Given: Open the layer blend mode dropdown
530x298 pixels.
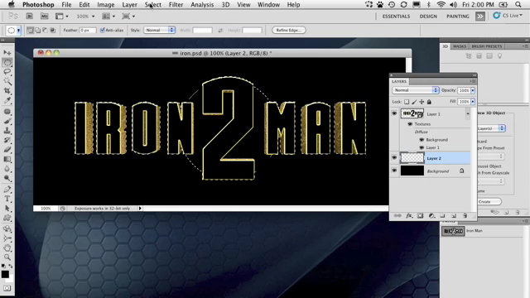Looking at the screenshot, I should (416, 90).
